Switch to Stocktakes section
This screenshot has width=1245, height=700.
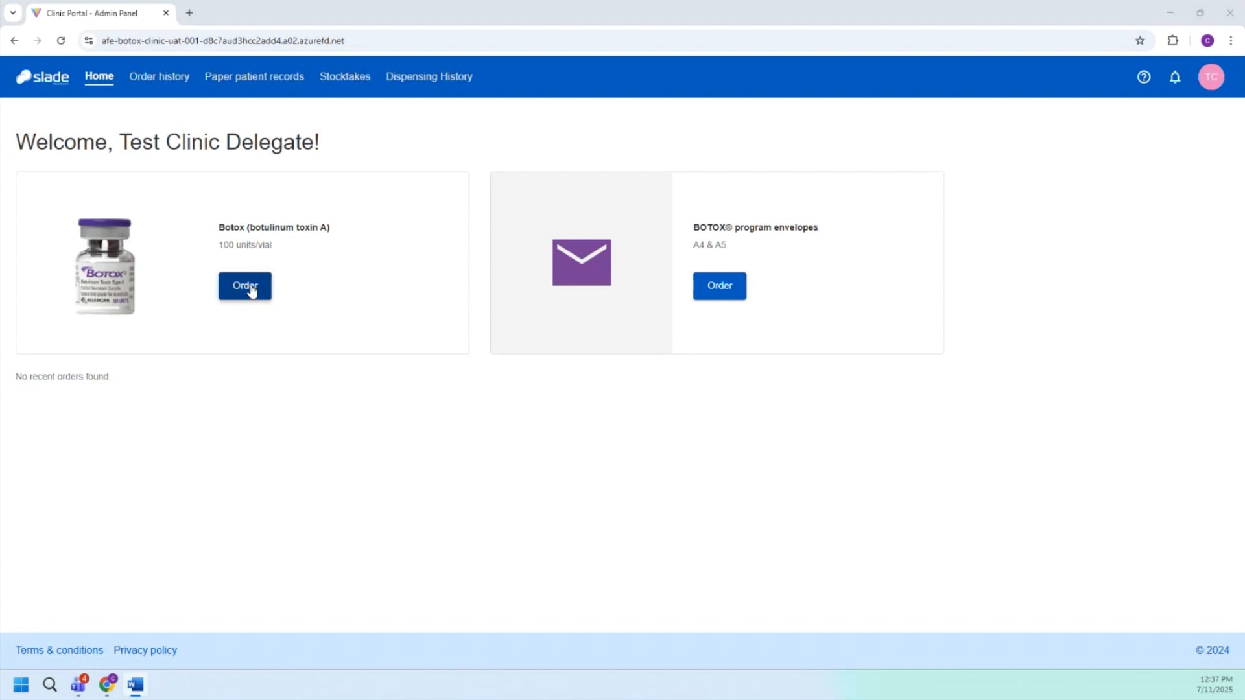pos(345,76)
